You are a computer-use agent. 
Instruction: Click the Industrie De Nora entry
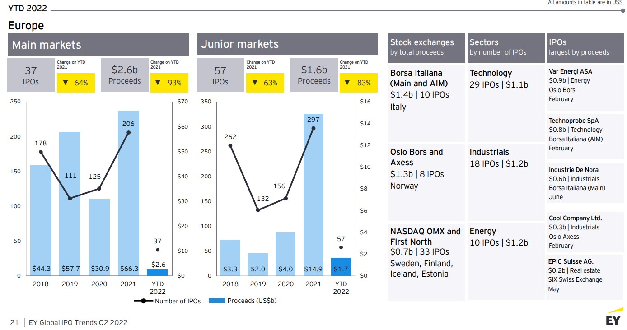(x=585, y=184)
